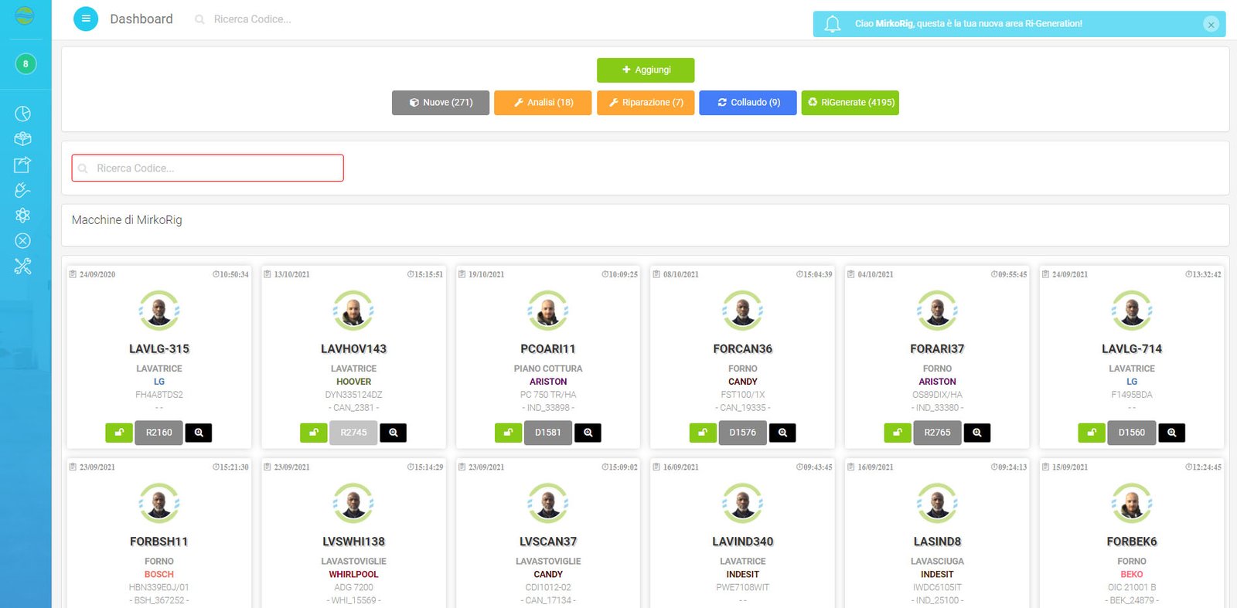Click the LVSWHI138 card title

(354, 542)
